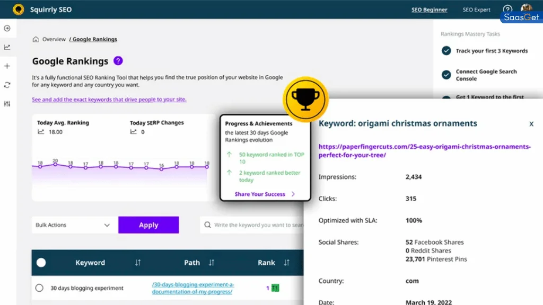Switch to SEO Beginner mode
This screenshot has height=305, width=543.
click(429, 10)
